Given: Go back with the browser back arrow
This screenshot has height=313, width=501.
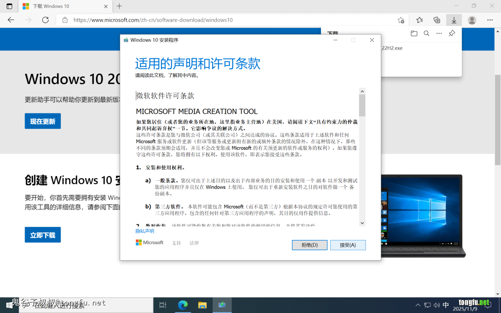Looking at the screenshot, I should tap(11, 20).
